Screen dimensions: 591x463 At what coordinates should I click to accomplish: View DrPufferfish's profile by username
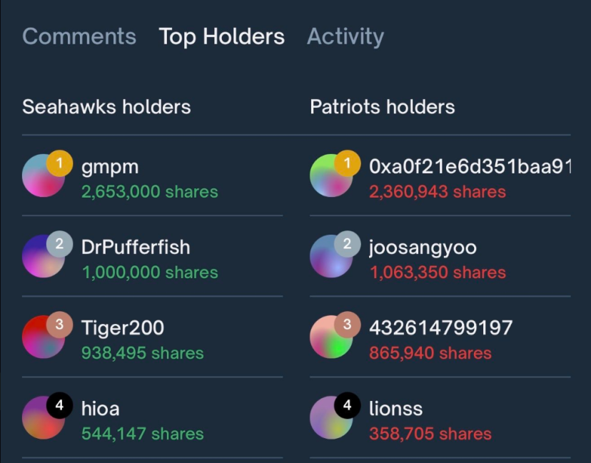coord(136,248)
